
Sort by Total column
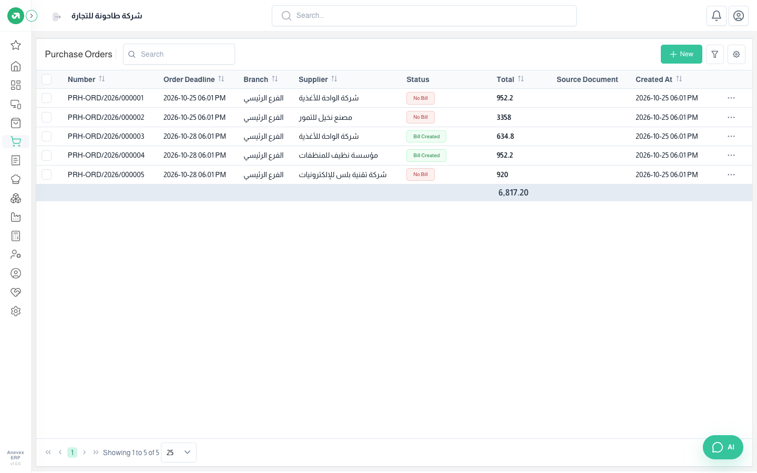521,79
